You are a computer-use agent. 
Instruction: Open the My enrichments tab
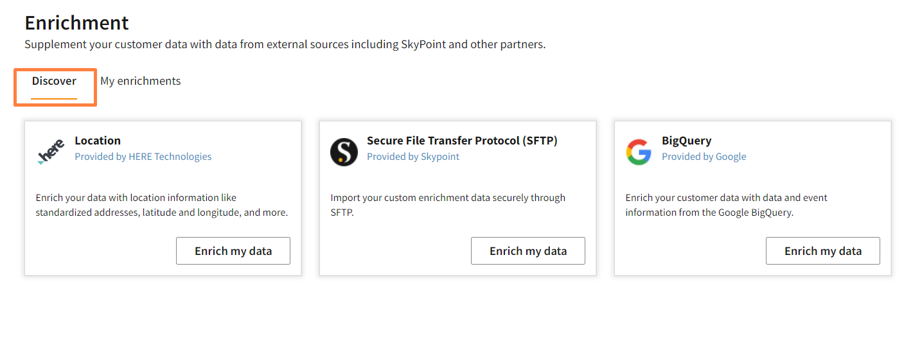tap(140, 81)
